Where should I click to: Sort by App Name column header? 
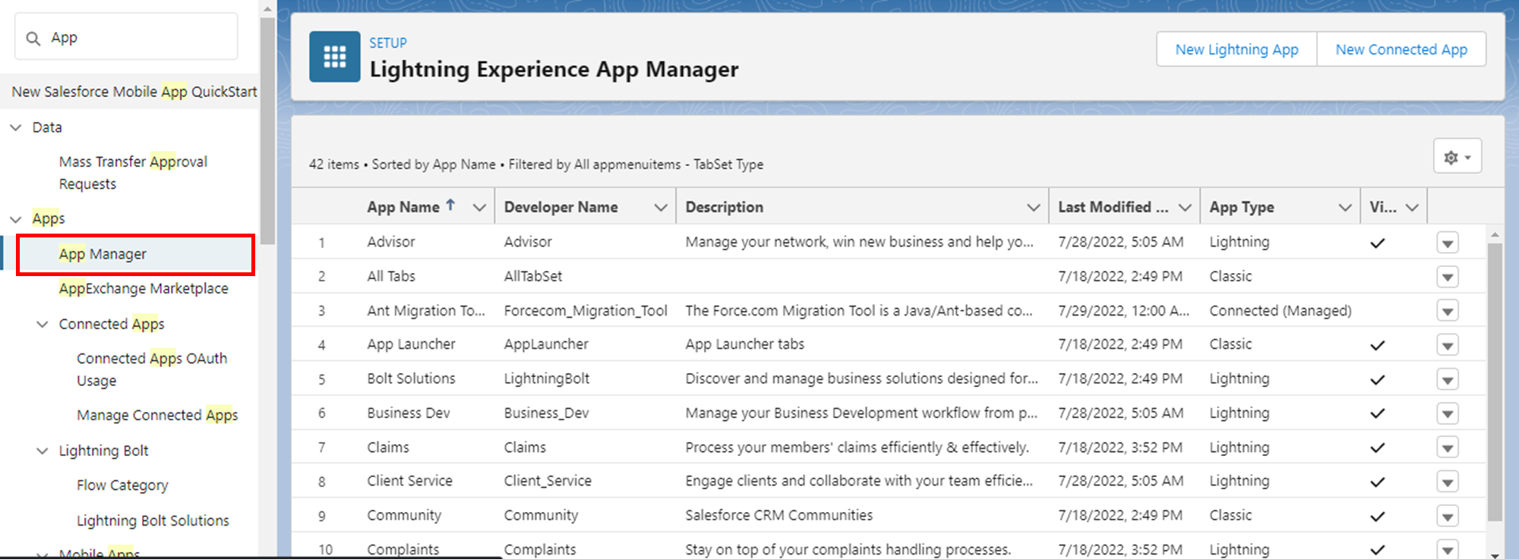403,207
